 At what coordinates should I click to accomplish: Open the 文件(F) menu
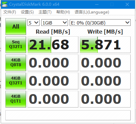click(10, 12)
